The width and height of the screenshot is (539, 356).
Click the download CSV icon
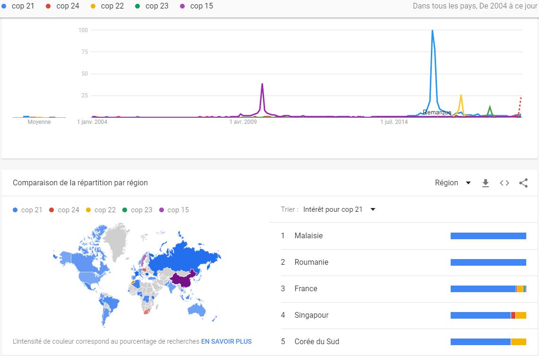(x=485, y=183)
